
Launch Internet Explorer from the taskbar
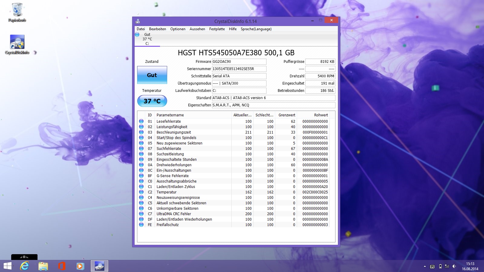pos(25,266)
